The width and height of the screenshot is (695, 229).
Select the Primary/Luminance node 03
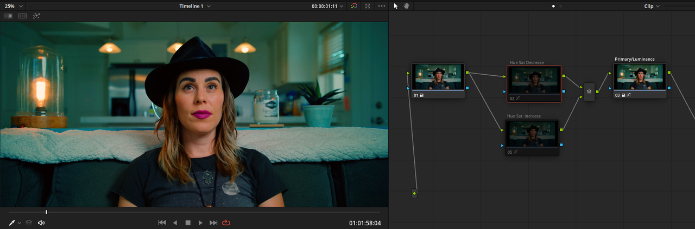click(x=640, y=81)
